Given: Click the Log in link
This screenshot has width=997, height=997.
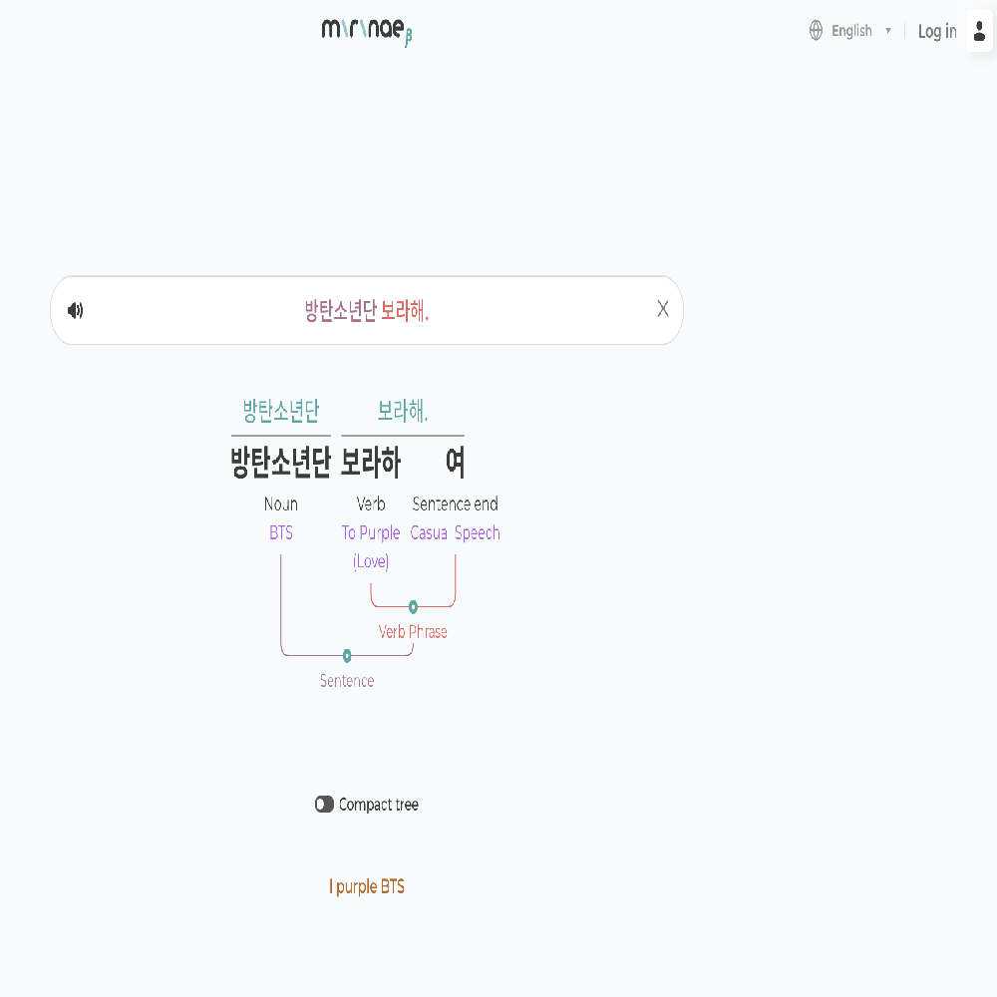Looking at the screenshot, I should 937,31.
